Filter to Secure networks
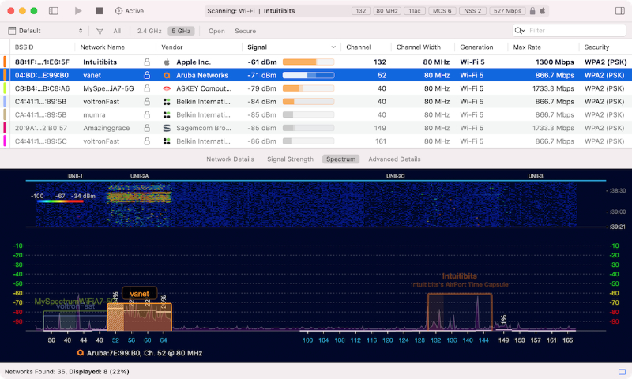Image resolution: width=632 pixels, height=379 pixels. [x=245, y=31]
